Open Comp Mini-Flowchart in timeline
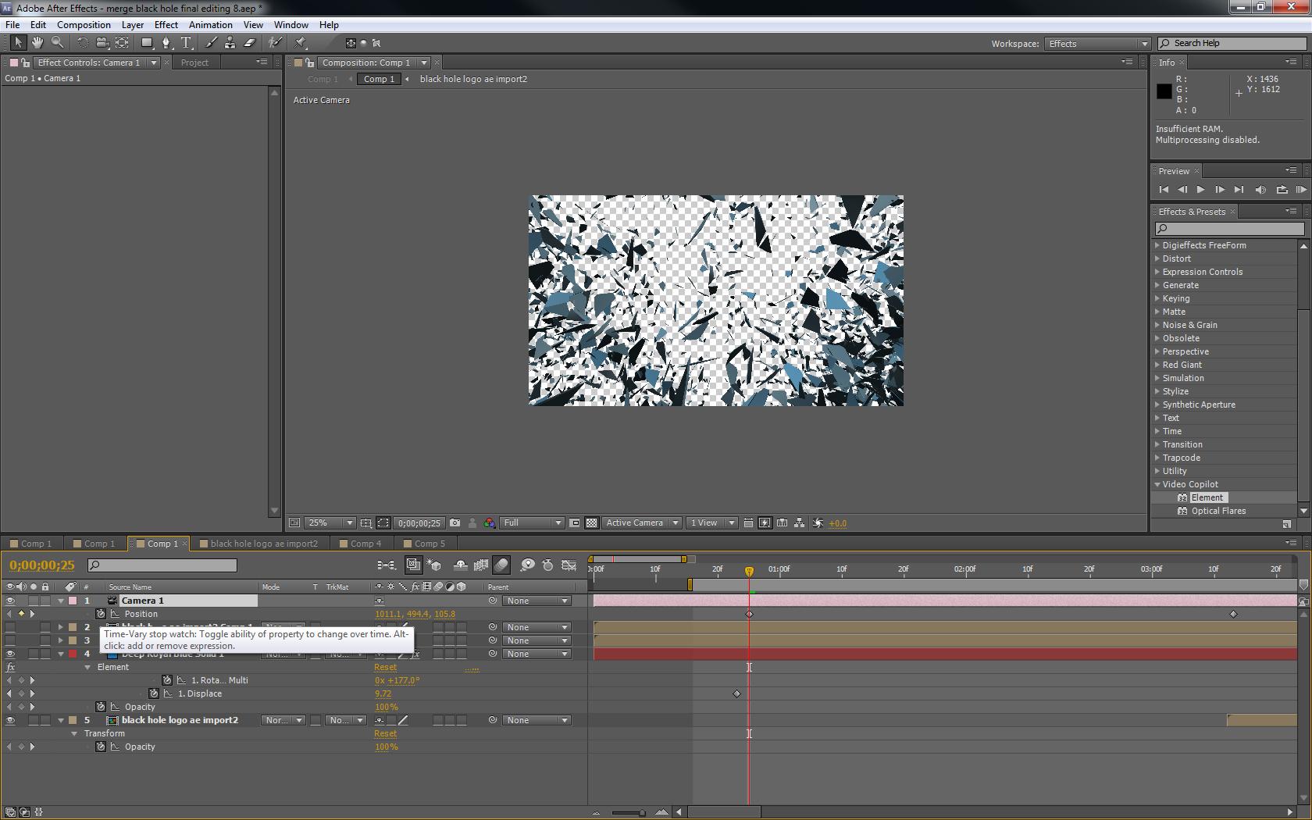The height and width of the screenshot is (820, 1312). coord(387,565)
